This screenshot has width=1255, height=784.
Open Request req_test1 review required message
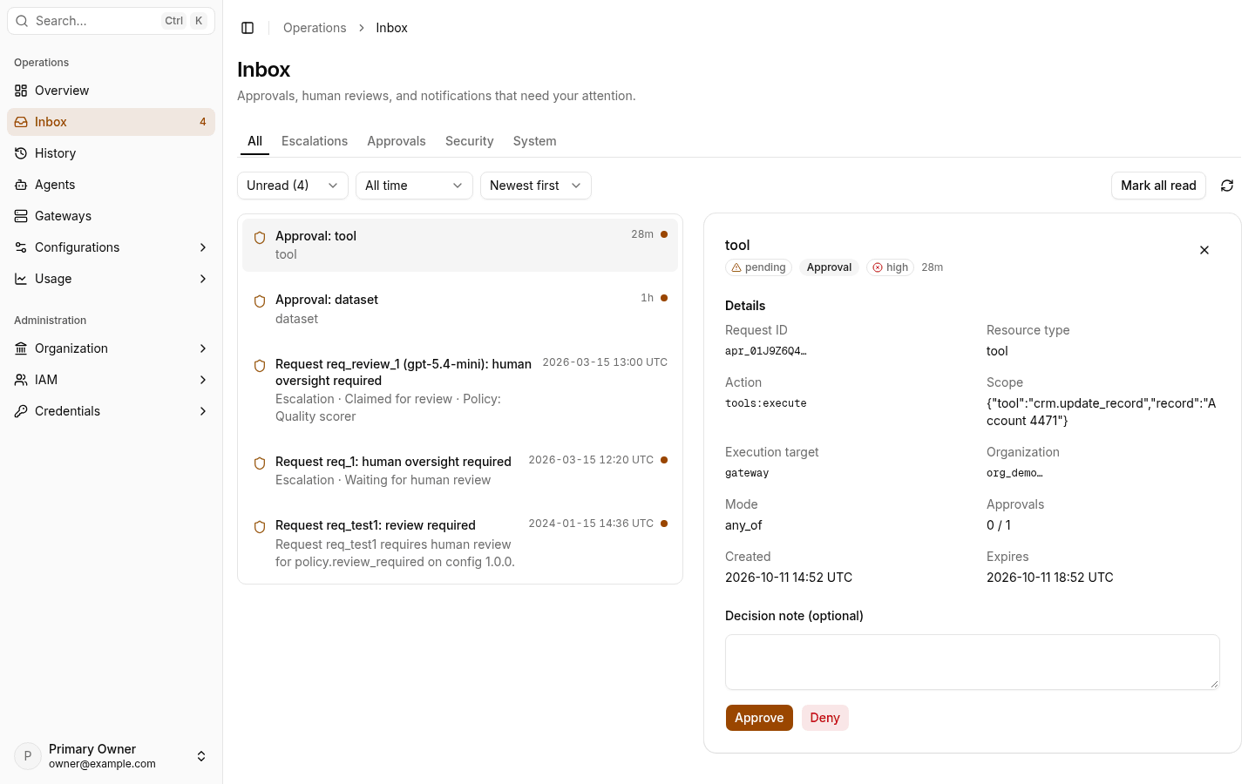(460, 544)
